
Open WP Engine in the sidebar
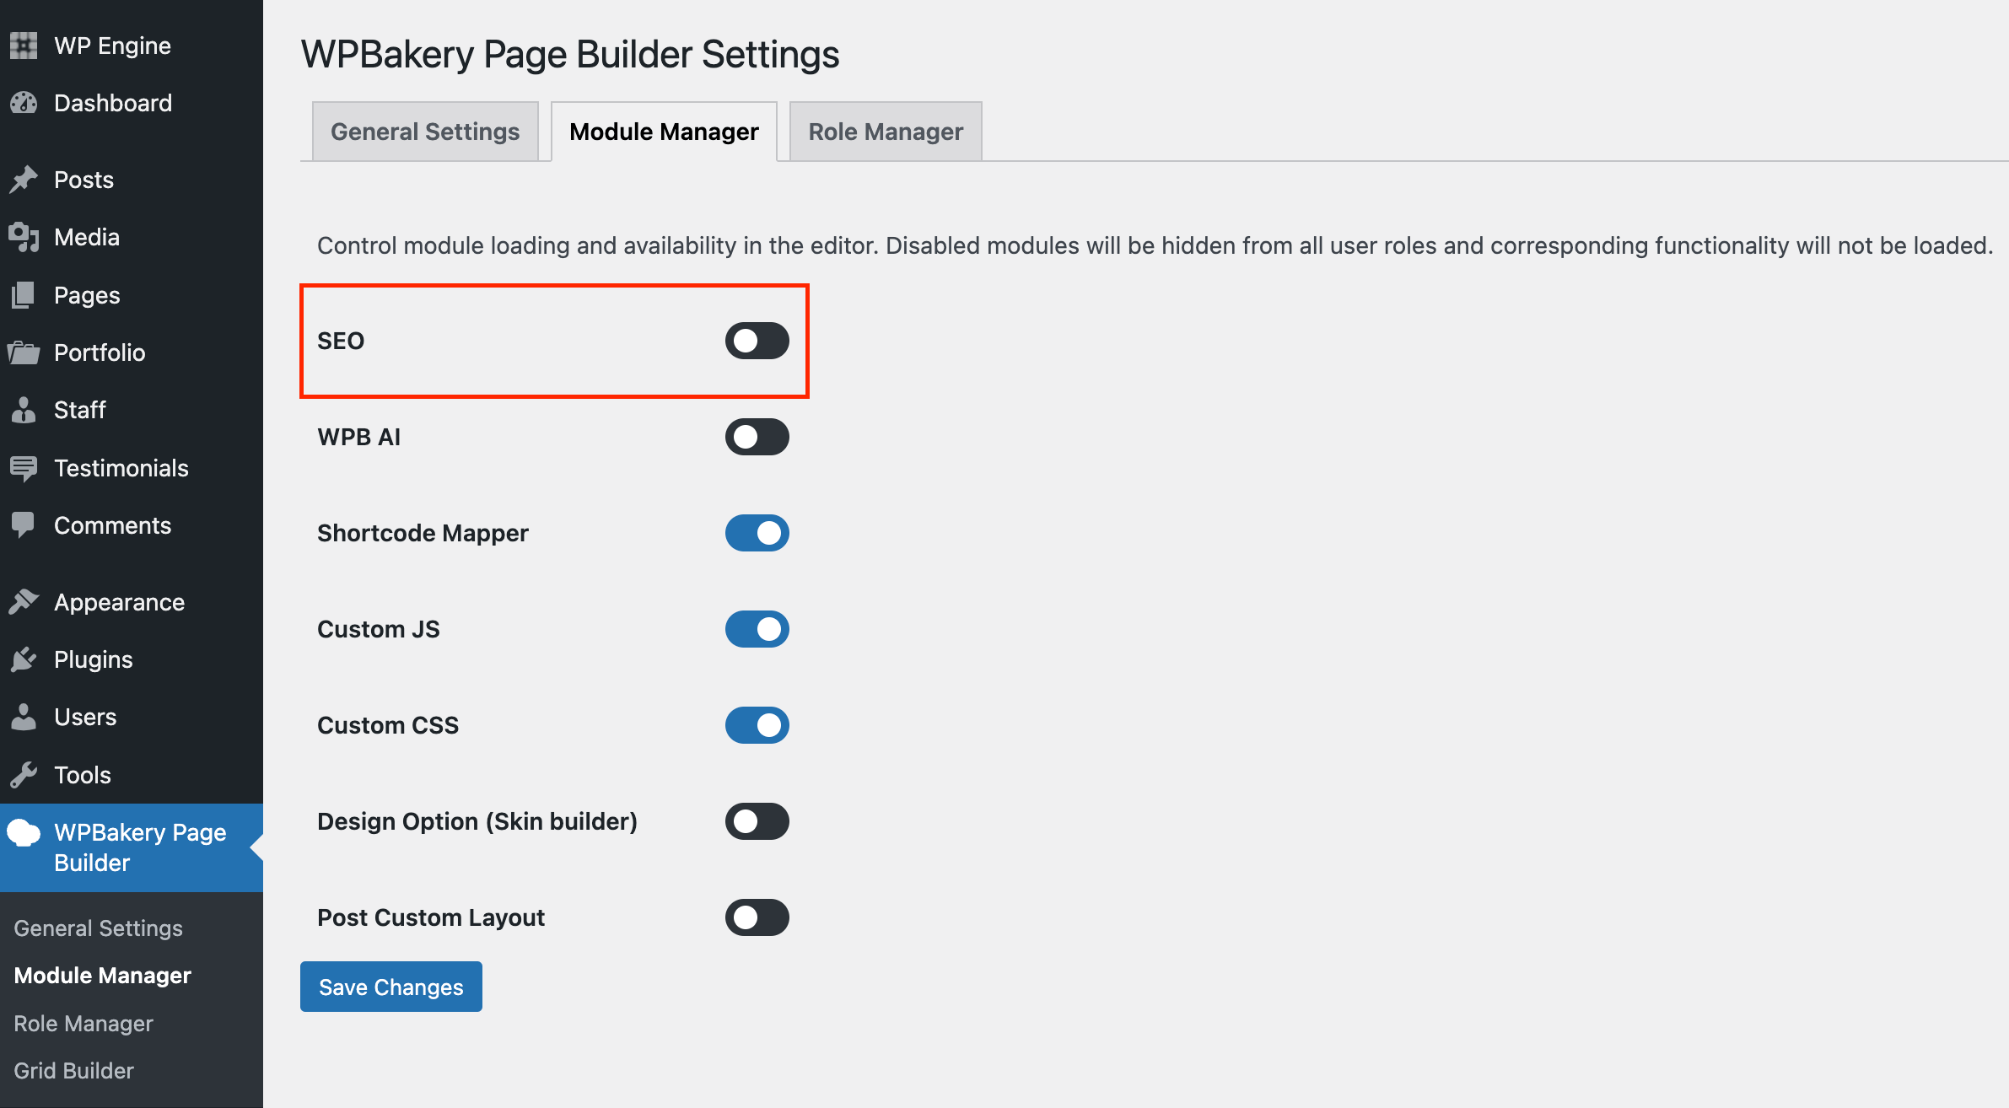click(132, 46)
